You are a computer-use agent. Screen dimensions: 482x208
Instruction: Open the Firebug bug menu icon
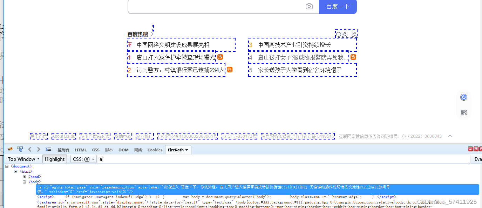pos(10,149)
